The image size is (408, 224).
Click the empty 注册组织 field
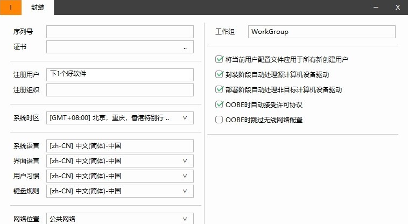(x=120, y=90)
